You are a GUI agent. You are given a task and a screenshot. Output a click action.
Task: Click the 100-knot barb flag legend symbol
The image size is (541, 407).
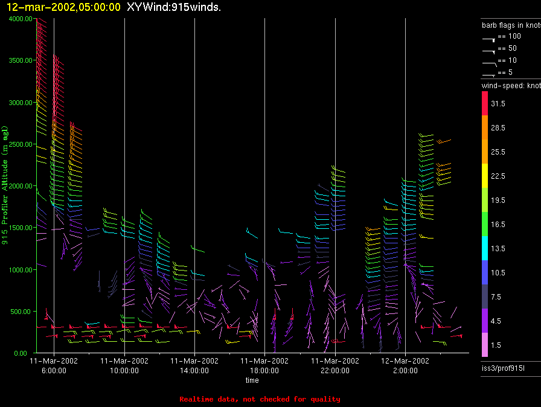[x=488, y=40]
